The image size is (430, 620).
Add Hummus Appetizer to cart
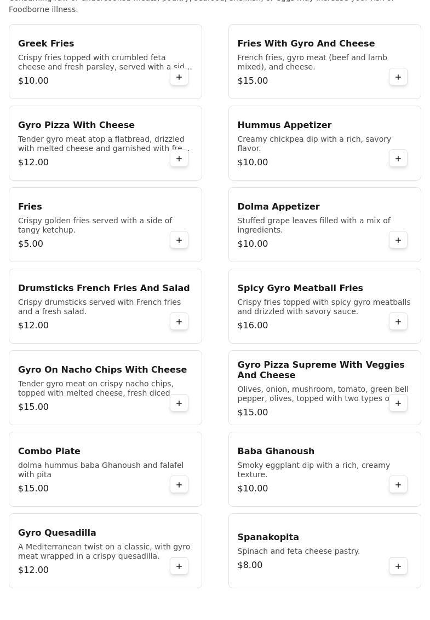point(398,159)
